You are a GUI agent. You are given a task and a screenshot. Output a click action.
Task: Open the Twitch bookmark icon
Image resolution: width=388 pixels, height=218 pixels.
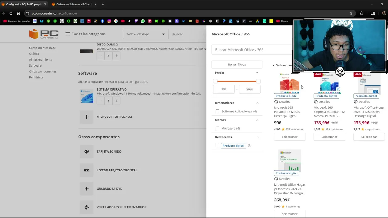136,21
